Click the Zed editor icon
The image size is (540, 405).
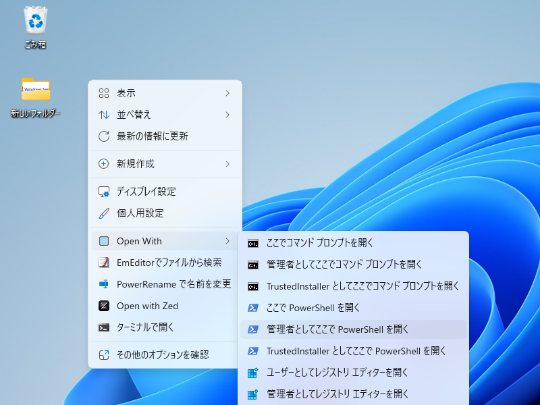tap(104, 306)
